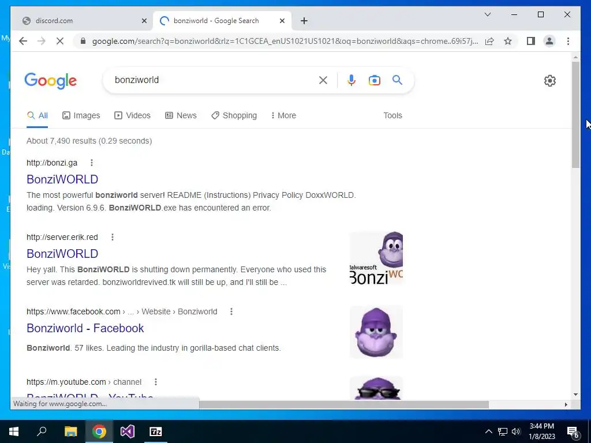This screenshot has height=443, width=591.
Task: Open the Windows Start menu
Action: (x=14, y=431)
